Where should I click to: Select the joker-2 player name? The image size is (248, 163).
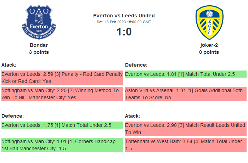click(209, 45)
